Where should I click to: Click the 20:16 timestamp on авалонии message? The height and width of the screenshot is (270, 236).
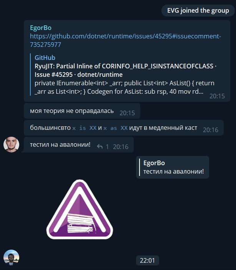coord(121,147)
